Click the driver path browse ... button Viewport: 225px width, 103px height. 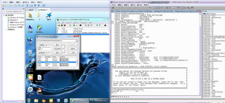click(x=77, y=41)
